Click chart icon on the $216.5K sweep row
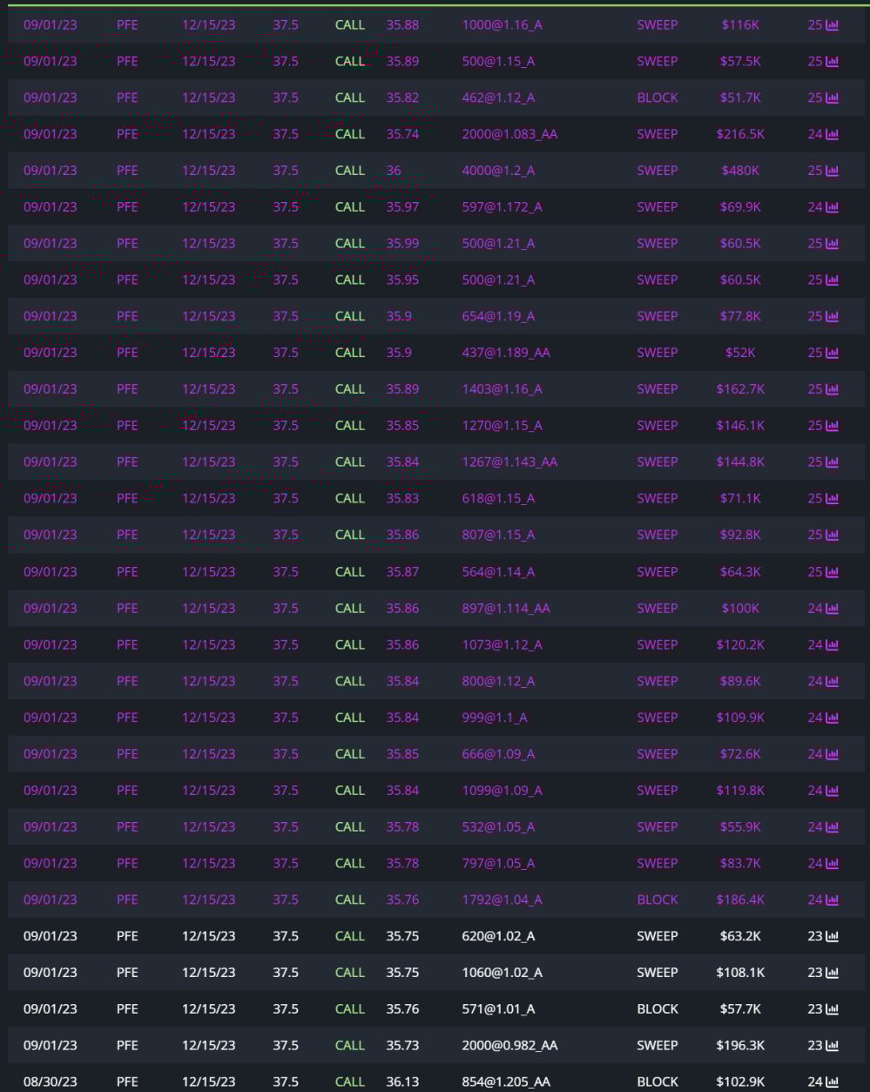Screen dimensions: 870x1092 click(x=832, y=134)
